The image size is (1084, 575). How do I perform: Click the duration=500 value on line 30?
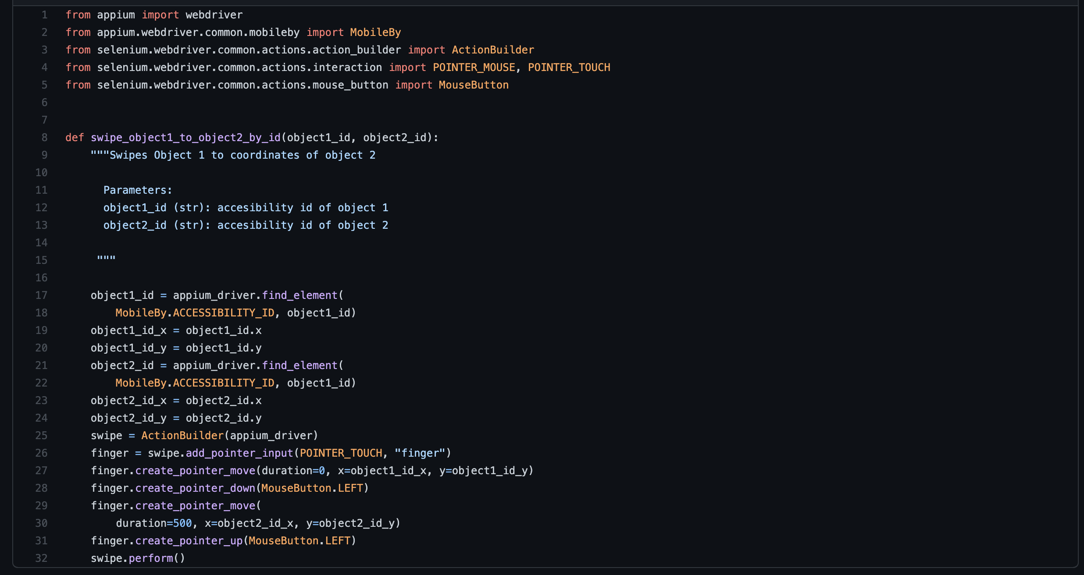[x=153, y=523]
